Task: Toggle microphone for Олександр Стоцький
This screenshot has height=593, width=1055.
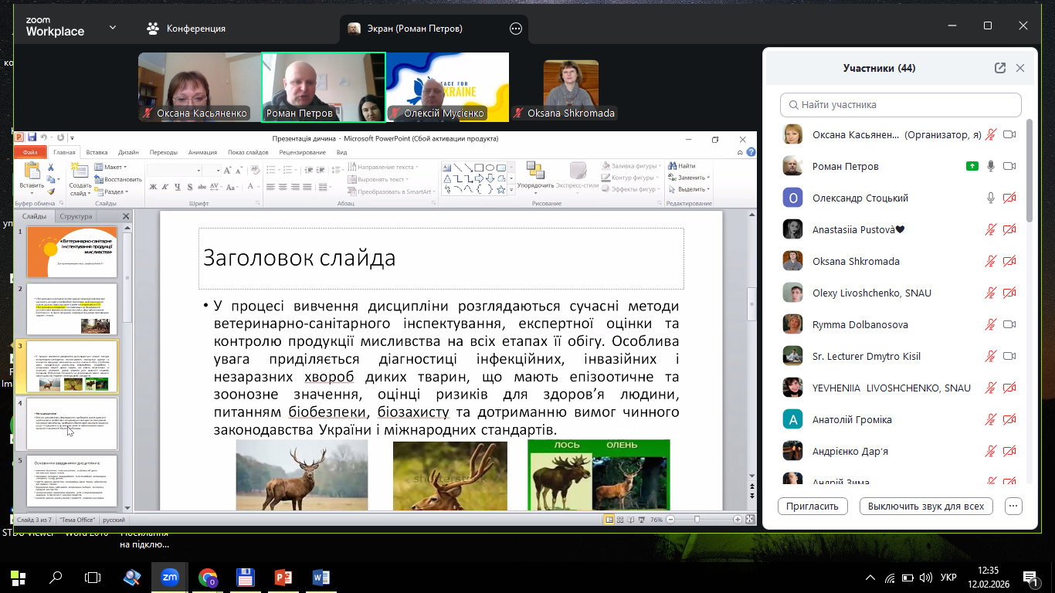Action: [x=991, y=198]
